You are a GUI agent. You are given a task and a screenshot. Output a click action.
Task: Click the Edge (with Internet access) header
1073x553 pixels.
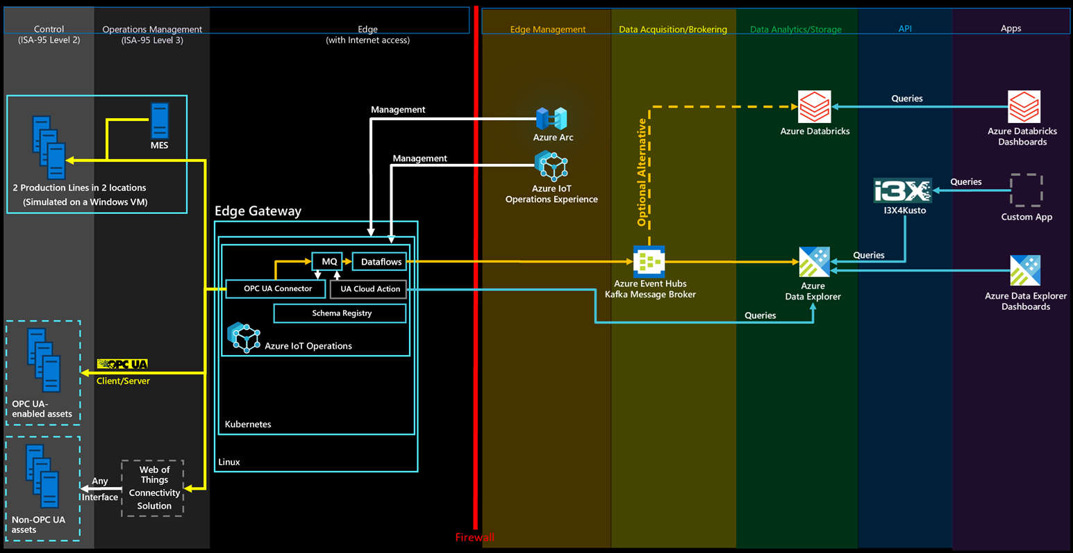[367, 35]
